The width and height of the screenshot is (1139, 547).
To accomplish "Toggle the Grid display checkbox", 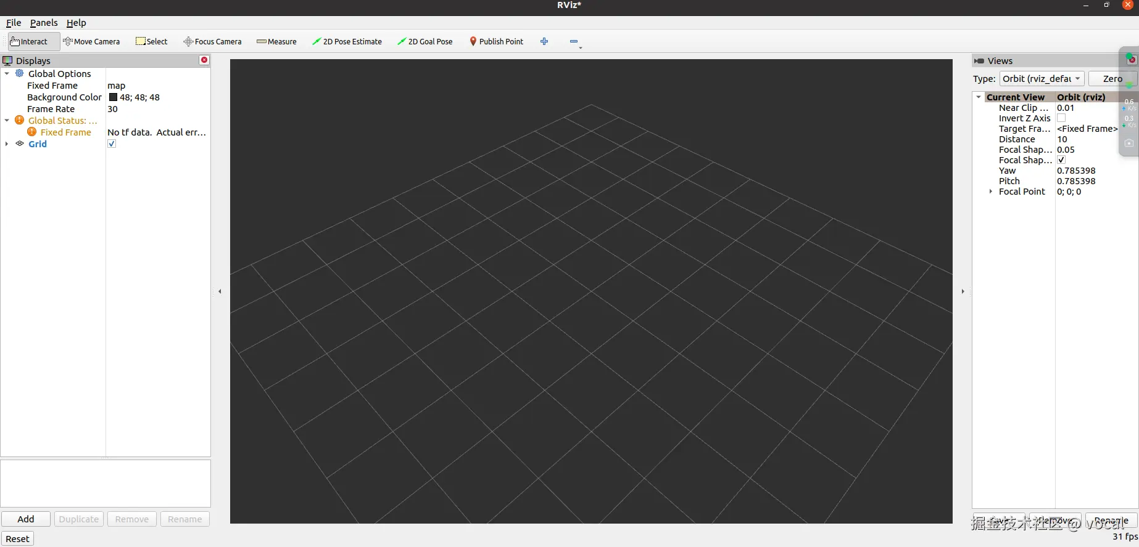I will pos(112,144).
